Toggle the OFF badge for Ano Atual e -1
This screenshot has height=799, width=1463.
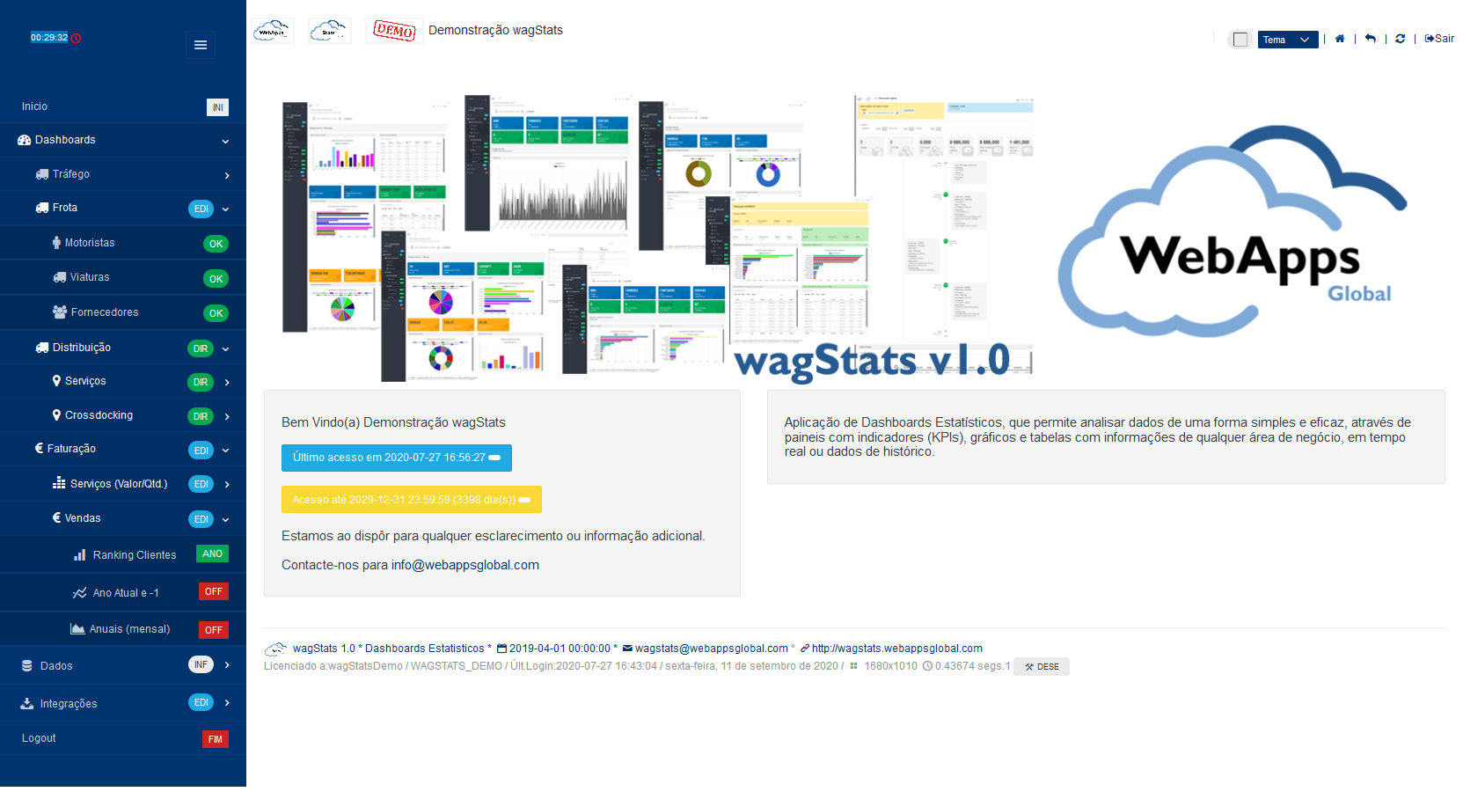coord(214,592)
